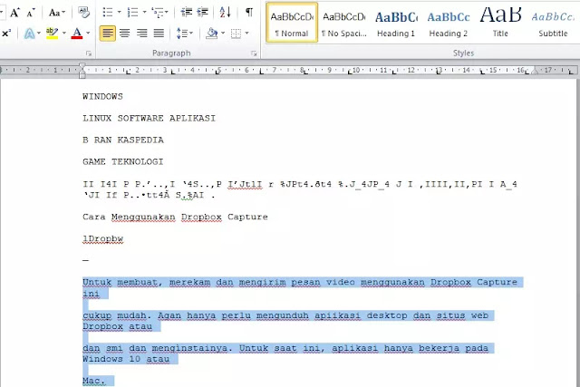Open the Paragraph dialog launcher
Viewport: 580px width, 387px height.
click(254, 53)
